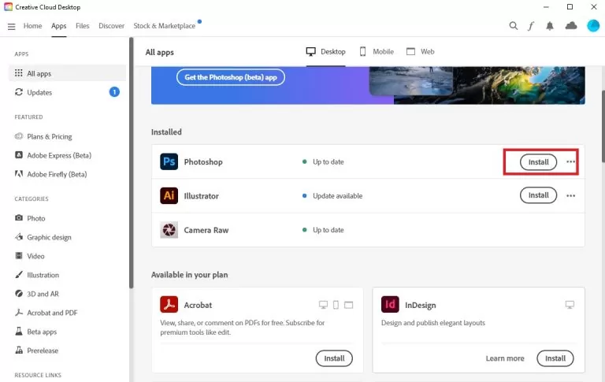Open the fonts icon in header
The height and width of the screenshot is (382, 605).
pos(531,26)
